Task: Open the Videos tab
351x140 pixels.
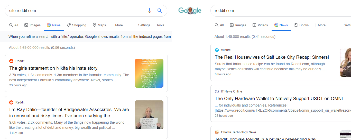Action: pos(260,25)
